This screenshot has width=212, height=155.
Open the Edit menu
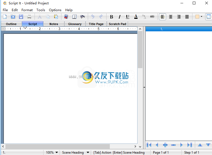(15, 10)
